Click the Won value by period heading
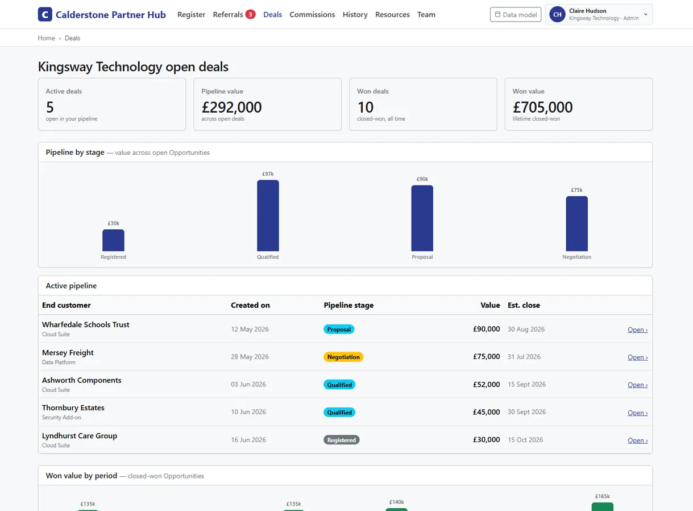Screen dimensions: 693x511 (81, 475)
